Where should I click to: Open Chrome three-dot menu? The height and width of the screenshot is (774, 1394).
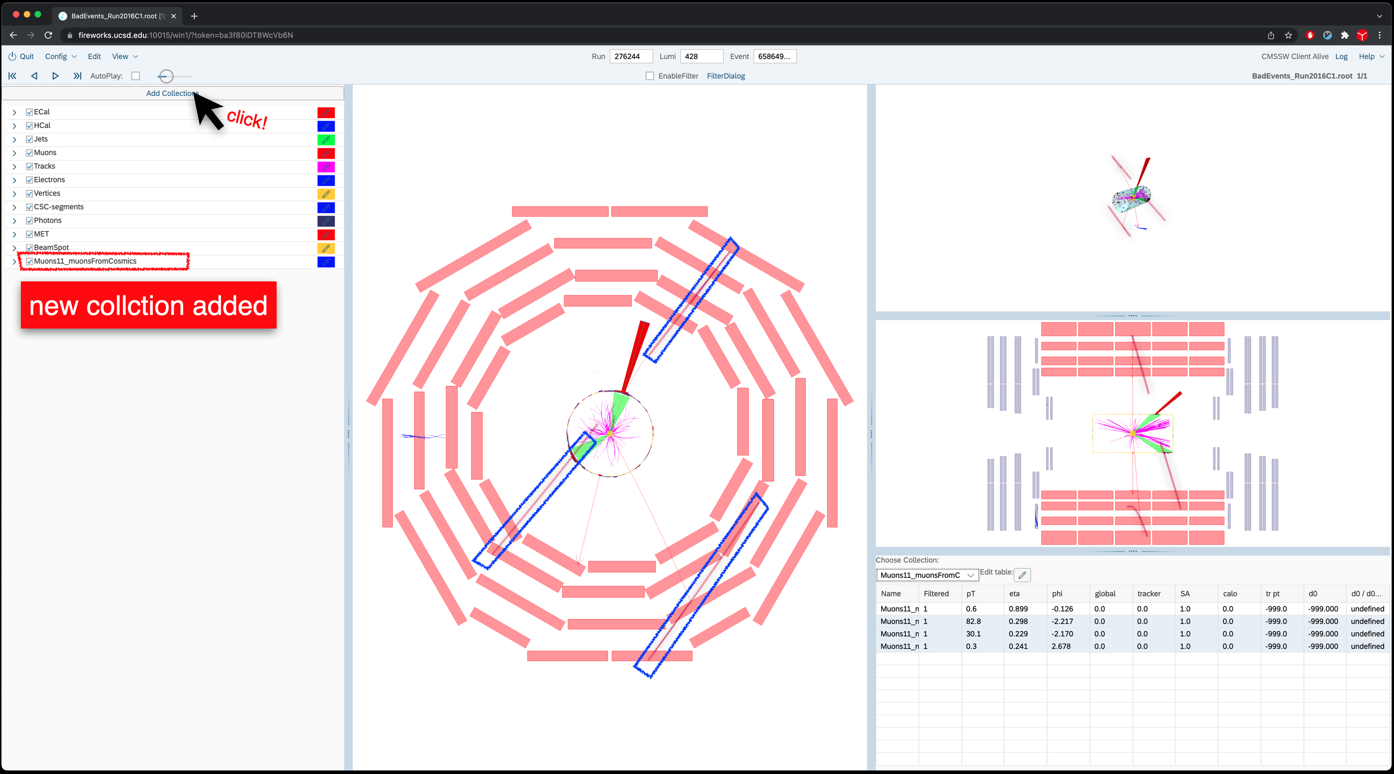click(1380, 35)
